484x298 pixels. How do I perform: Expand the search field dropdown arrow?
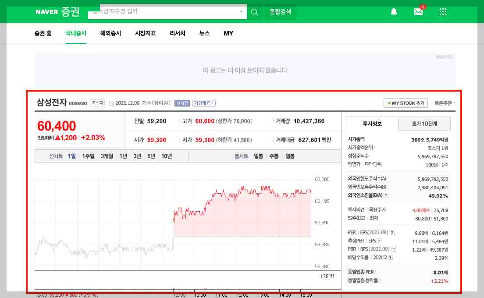241,12
